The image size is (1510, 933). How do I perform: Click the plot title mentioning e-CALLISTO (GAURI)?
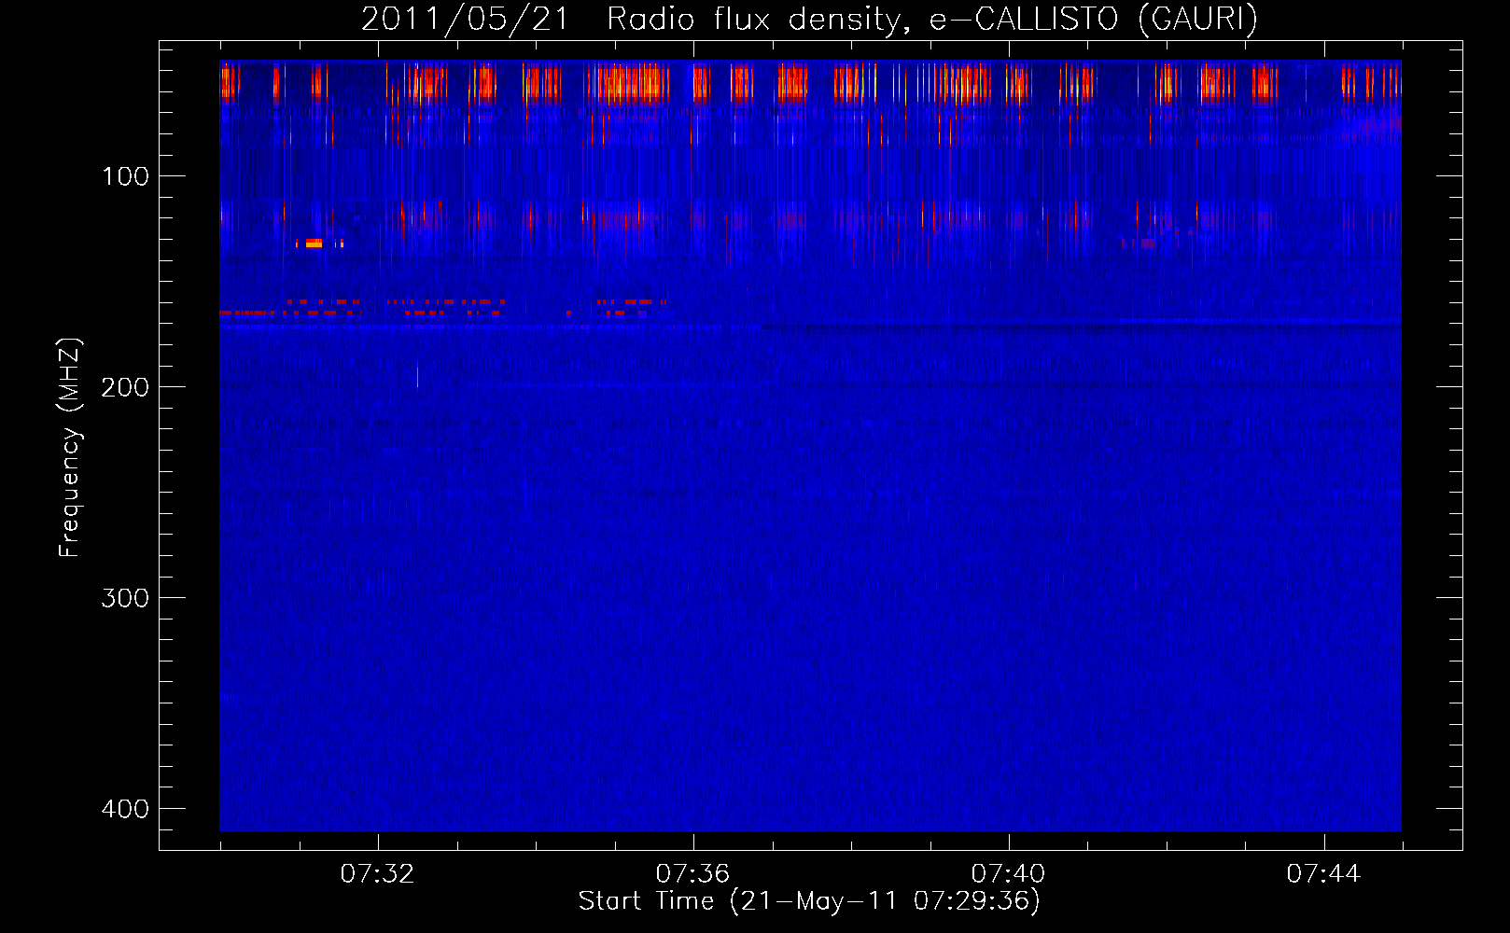pyautogui.click(x=809, y=19)
